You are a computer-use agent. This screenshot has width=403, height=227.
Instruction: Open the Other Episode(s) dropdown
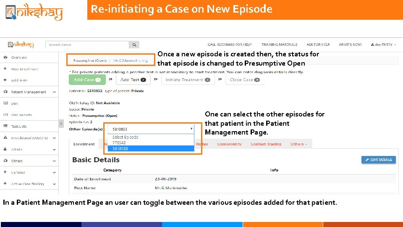point(151,129)
